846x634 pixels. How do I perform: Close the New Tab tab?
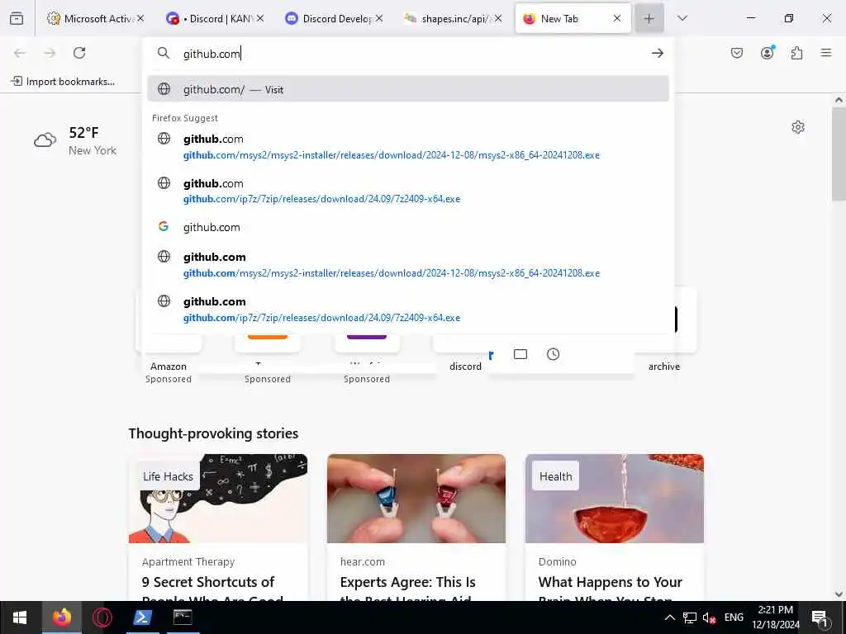[x=617, y=18]
